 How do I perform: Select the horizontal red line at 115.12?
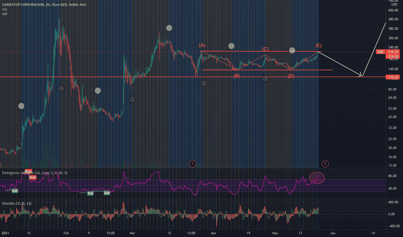[193, 77]
